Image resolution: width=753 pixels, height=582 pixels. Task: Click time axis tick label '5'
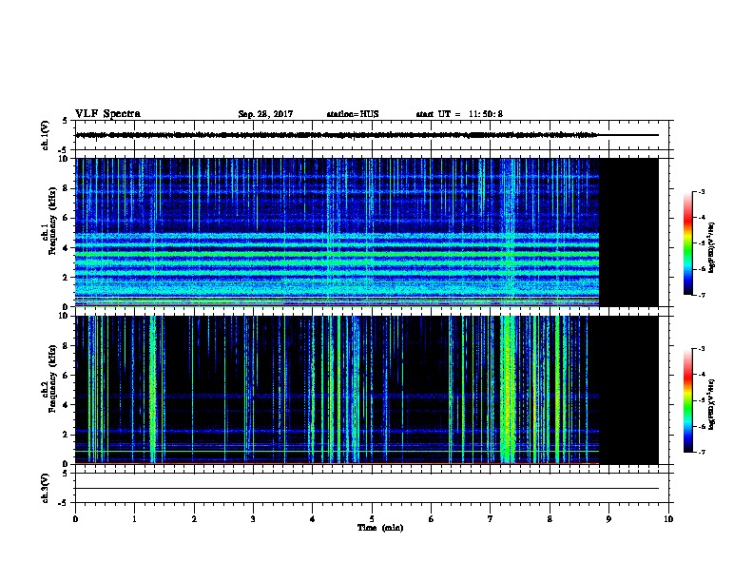tap(372, 519)
